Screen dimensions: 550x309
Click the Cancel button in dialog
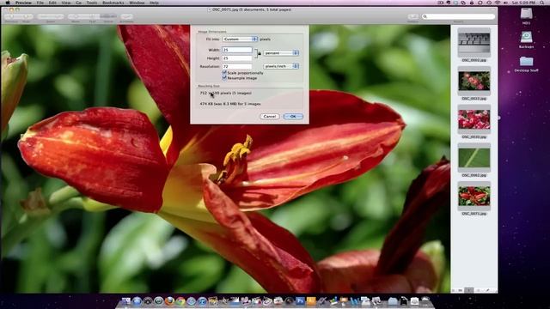[x=269, y=117]
